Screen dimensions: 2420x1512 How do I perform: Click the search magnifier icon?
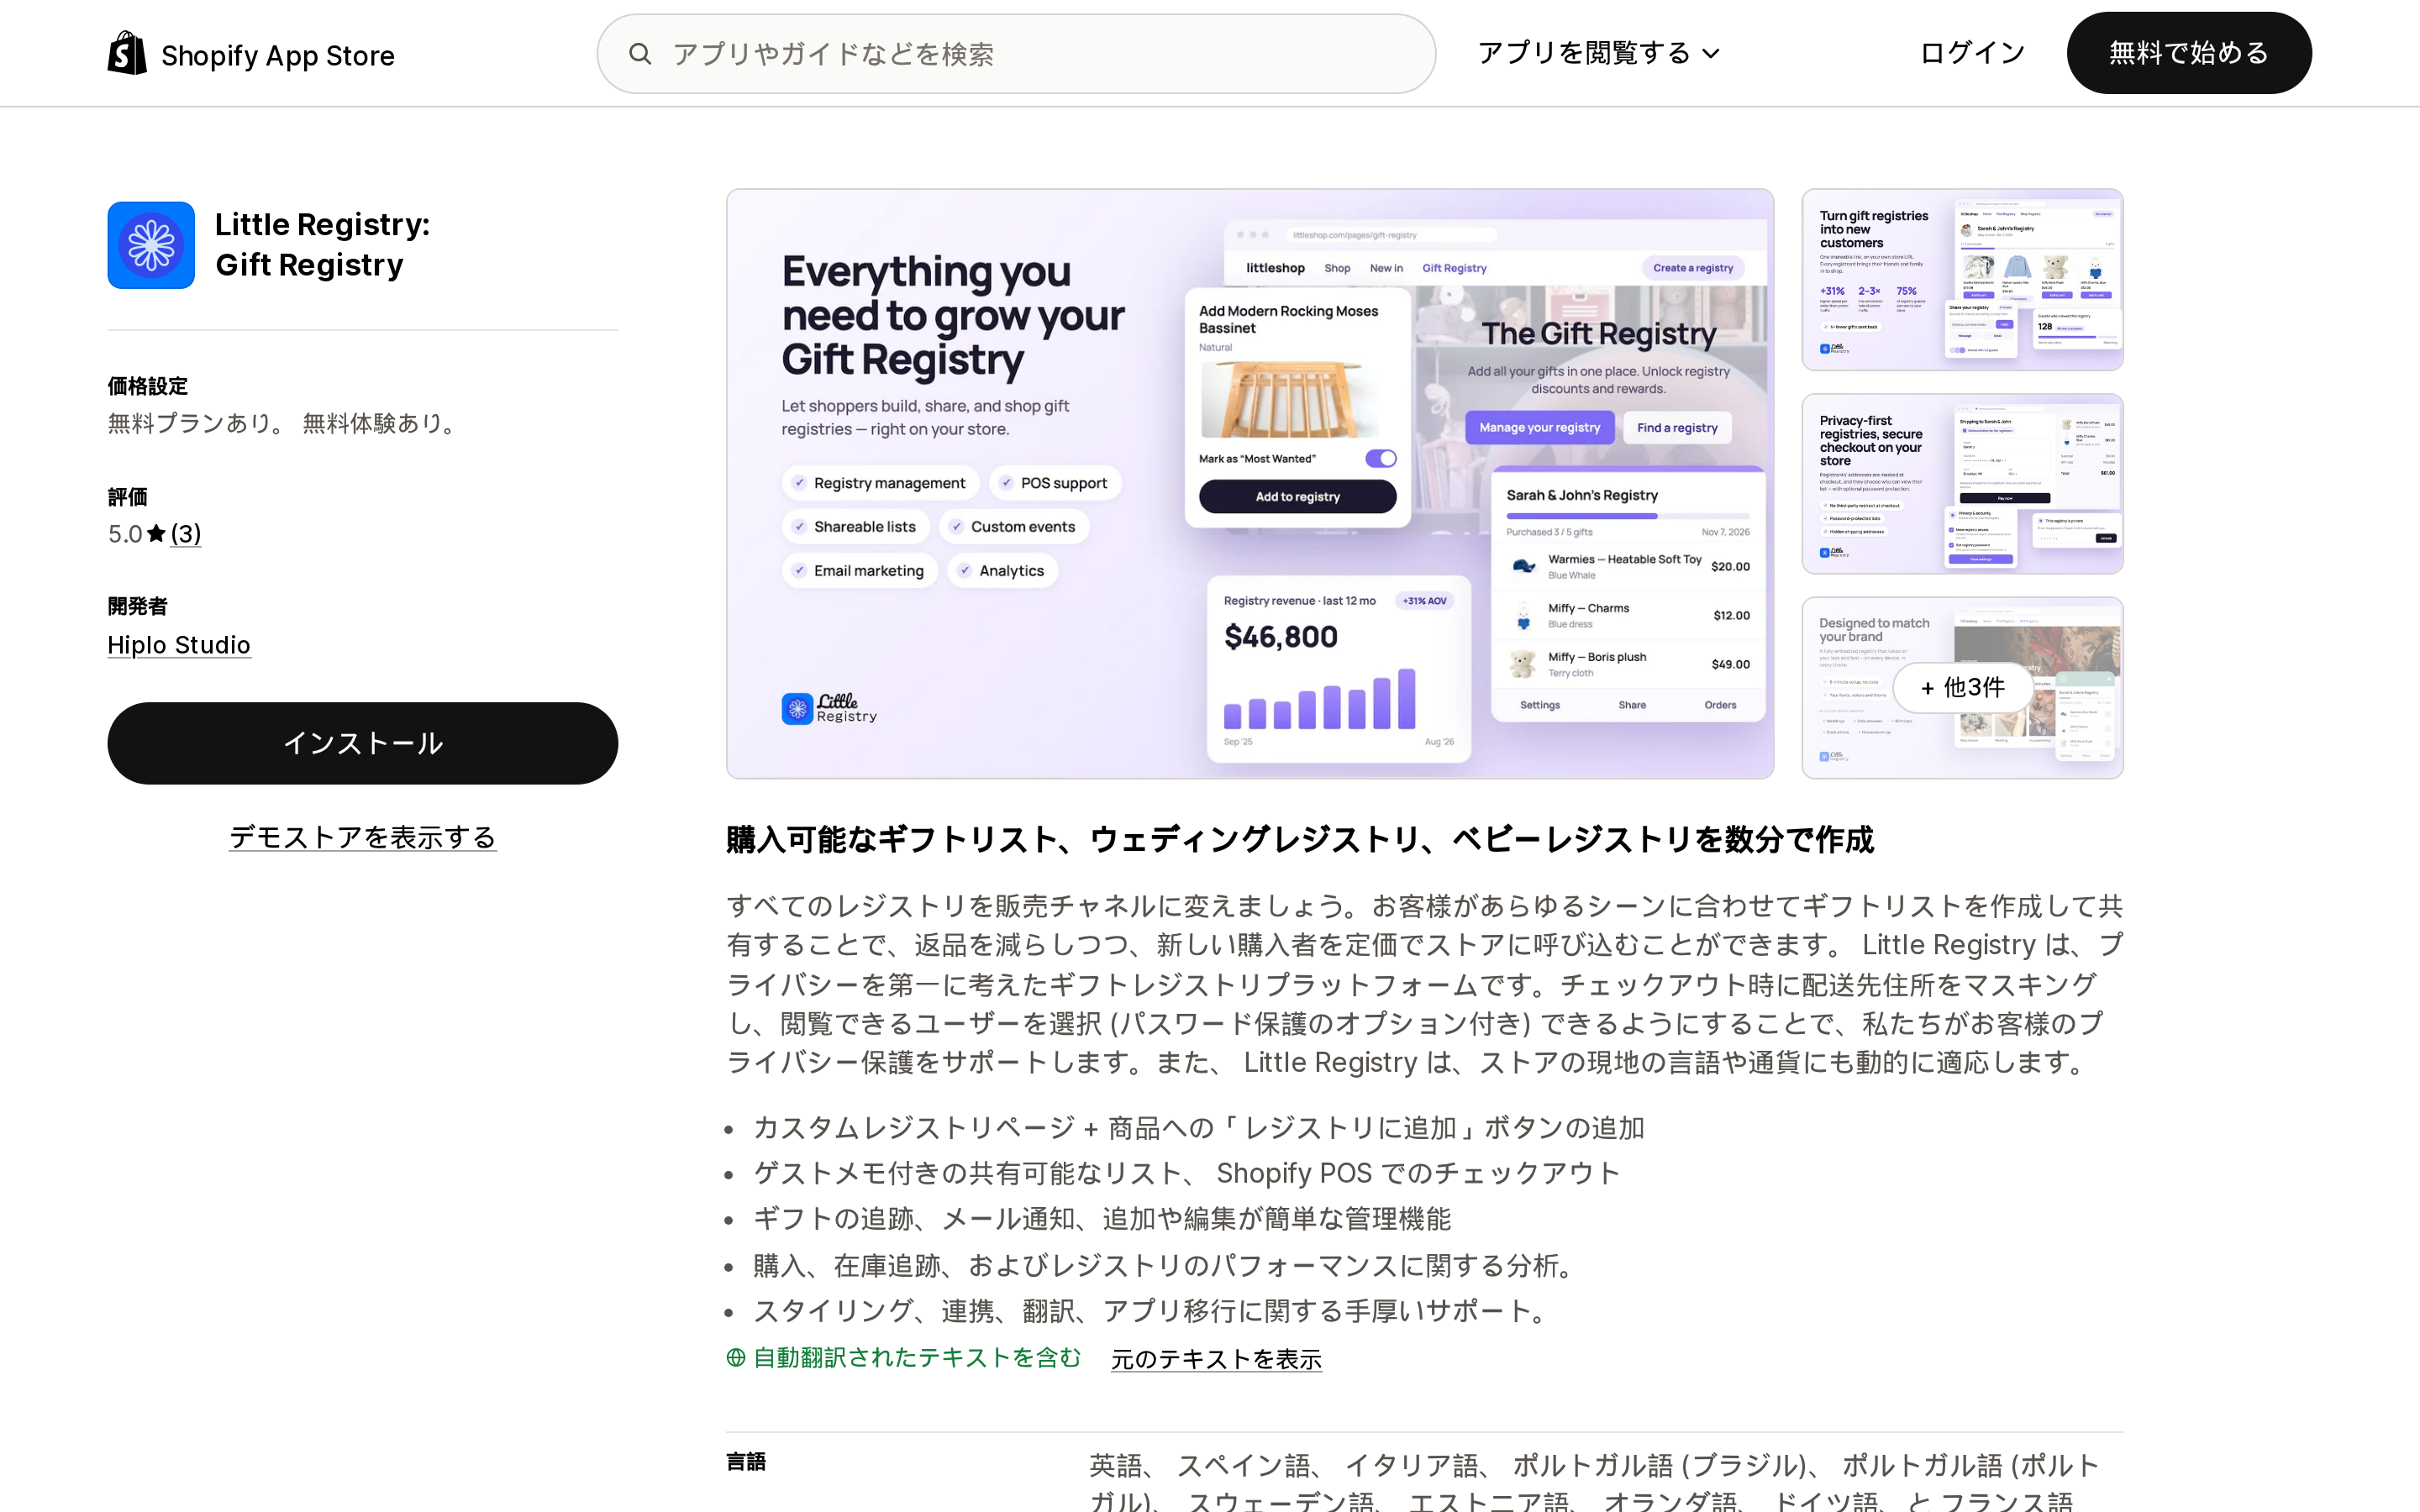click(640, 54)
